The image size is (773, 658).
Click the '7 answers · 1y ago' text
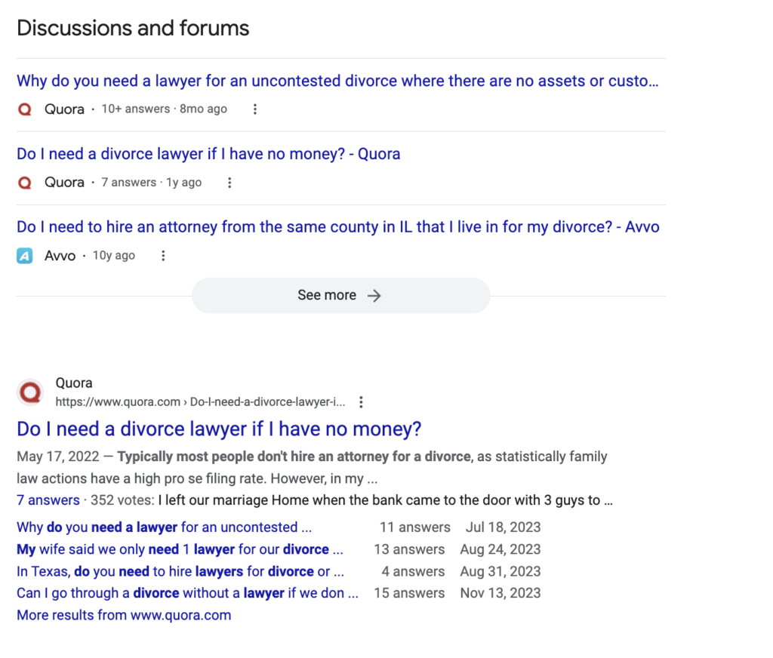pyautogui.click(x=151, y=183)
